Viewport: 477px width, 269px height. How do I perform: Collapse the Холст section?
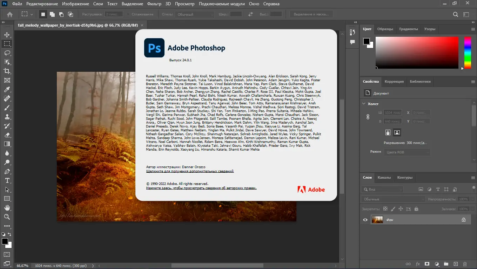click(x=363, y=104)
